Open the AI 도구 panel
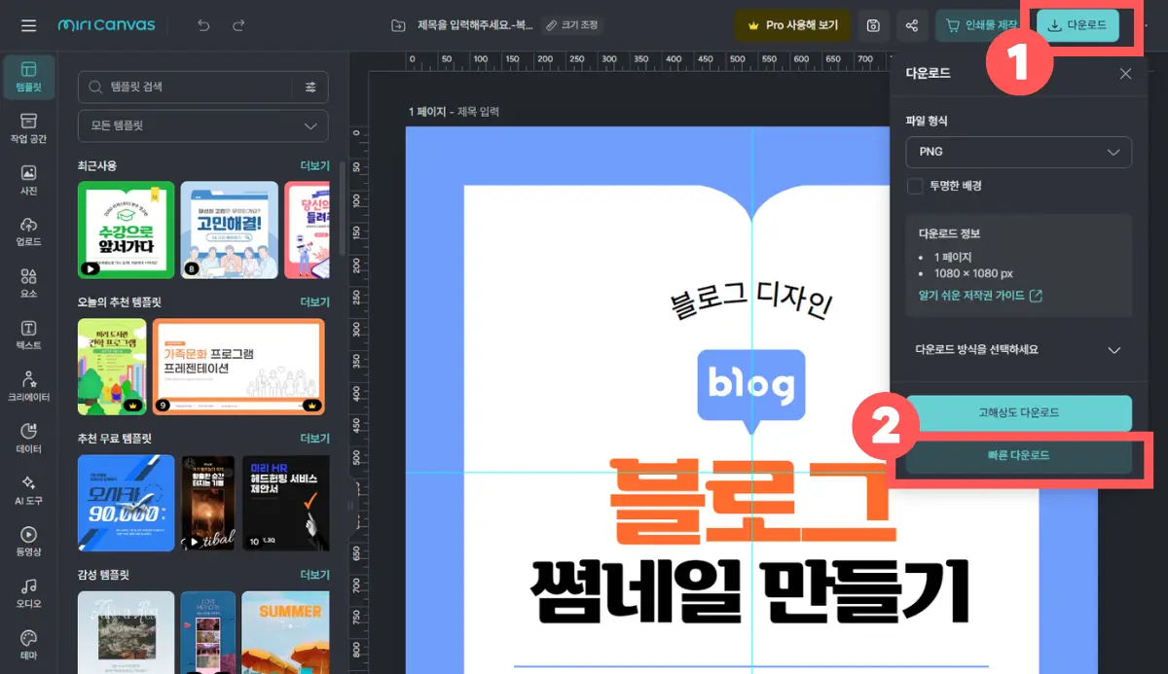Viewport: 1168px width, 674px height. [28, 489]
